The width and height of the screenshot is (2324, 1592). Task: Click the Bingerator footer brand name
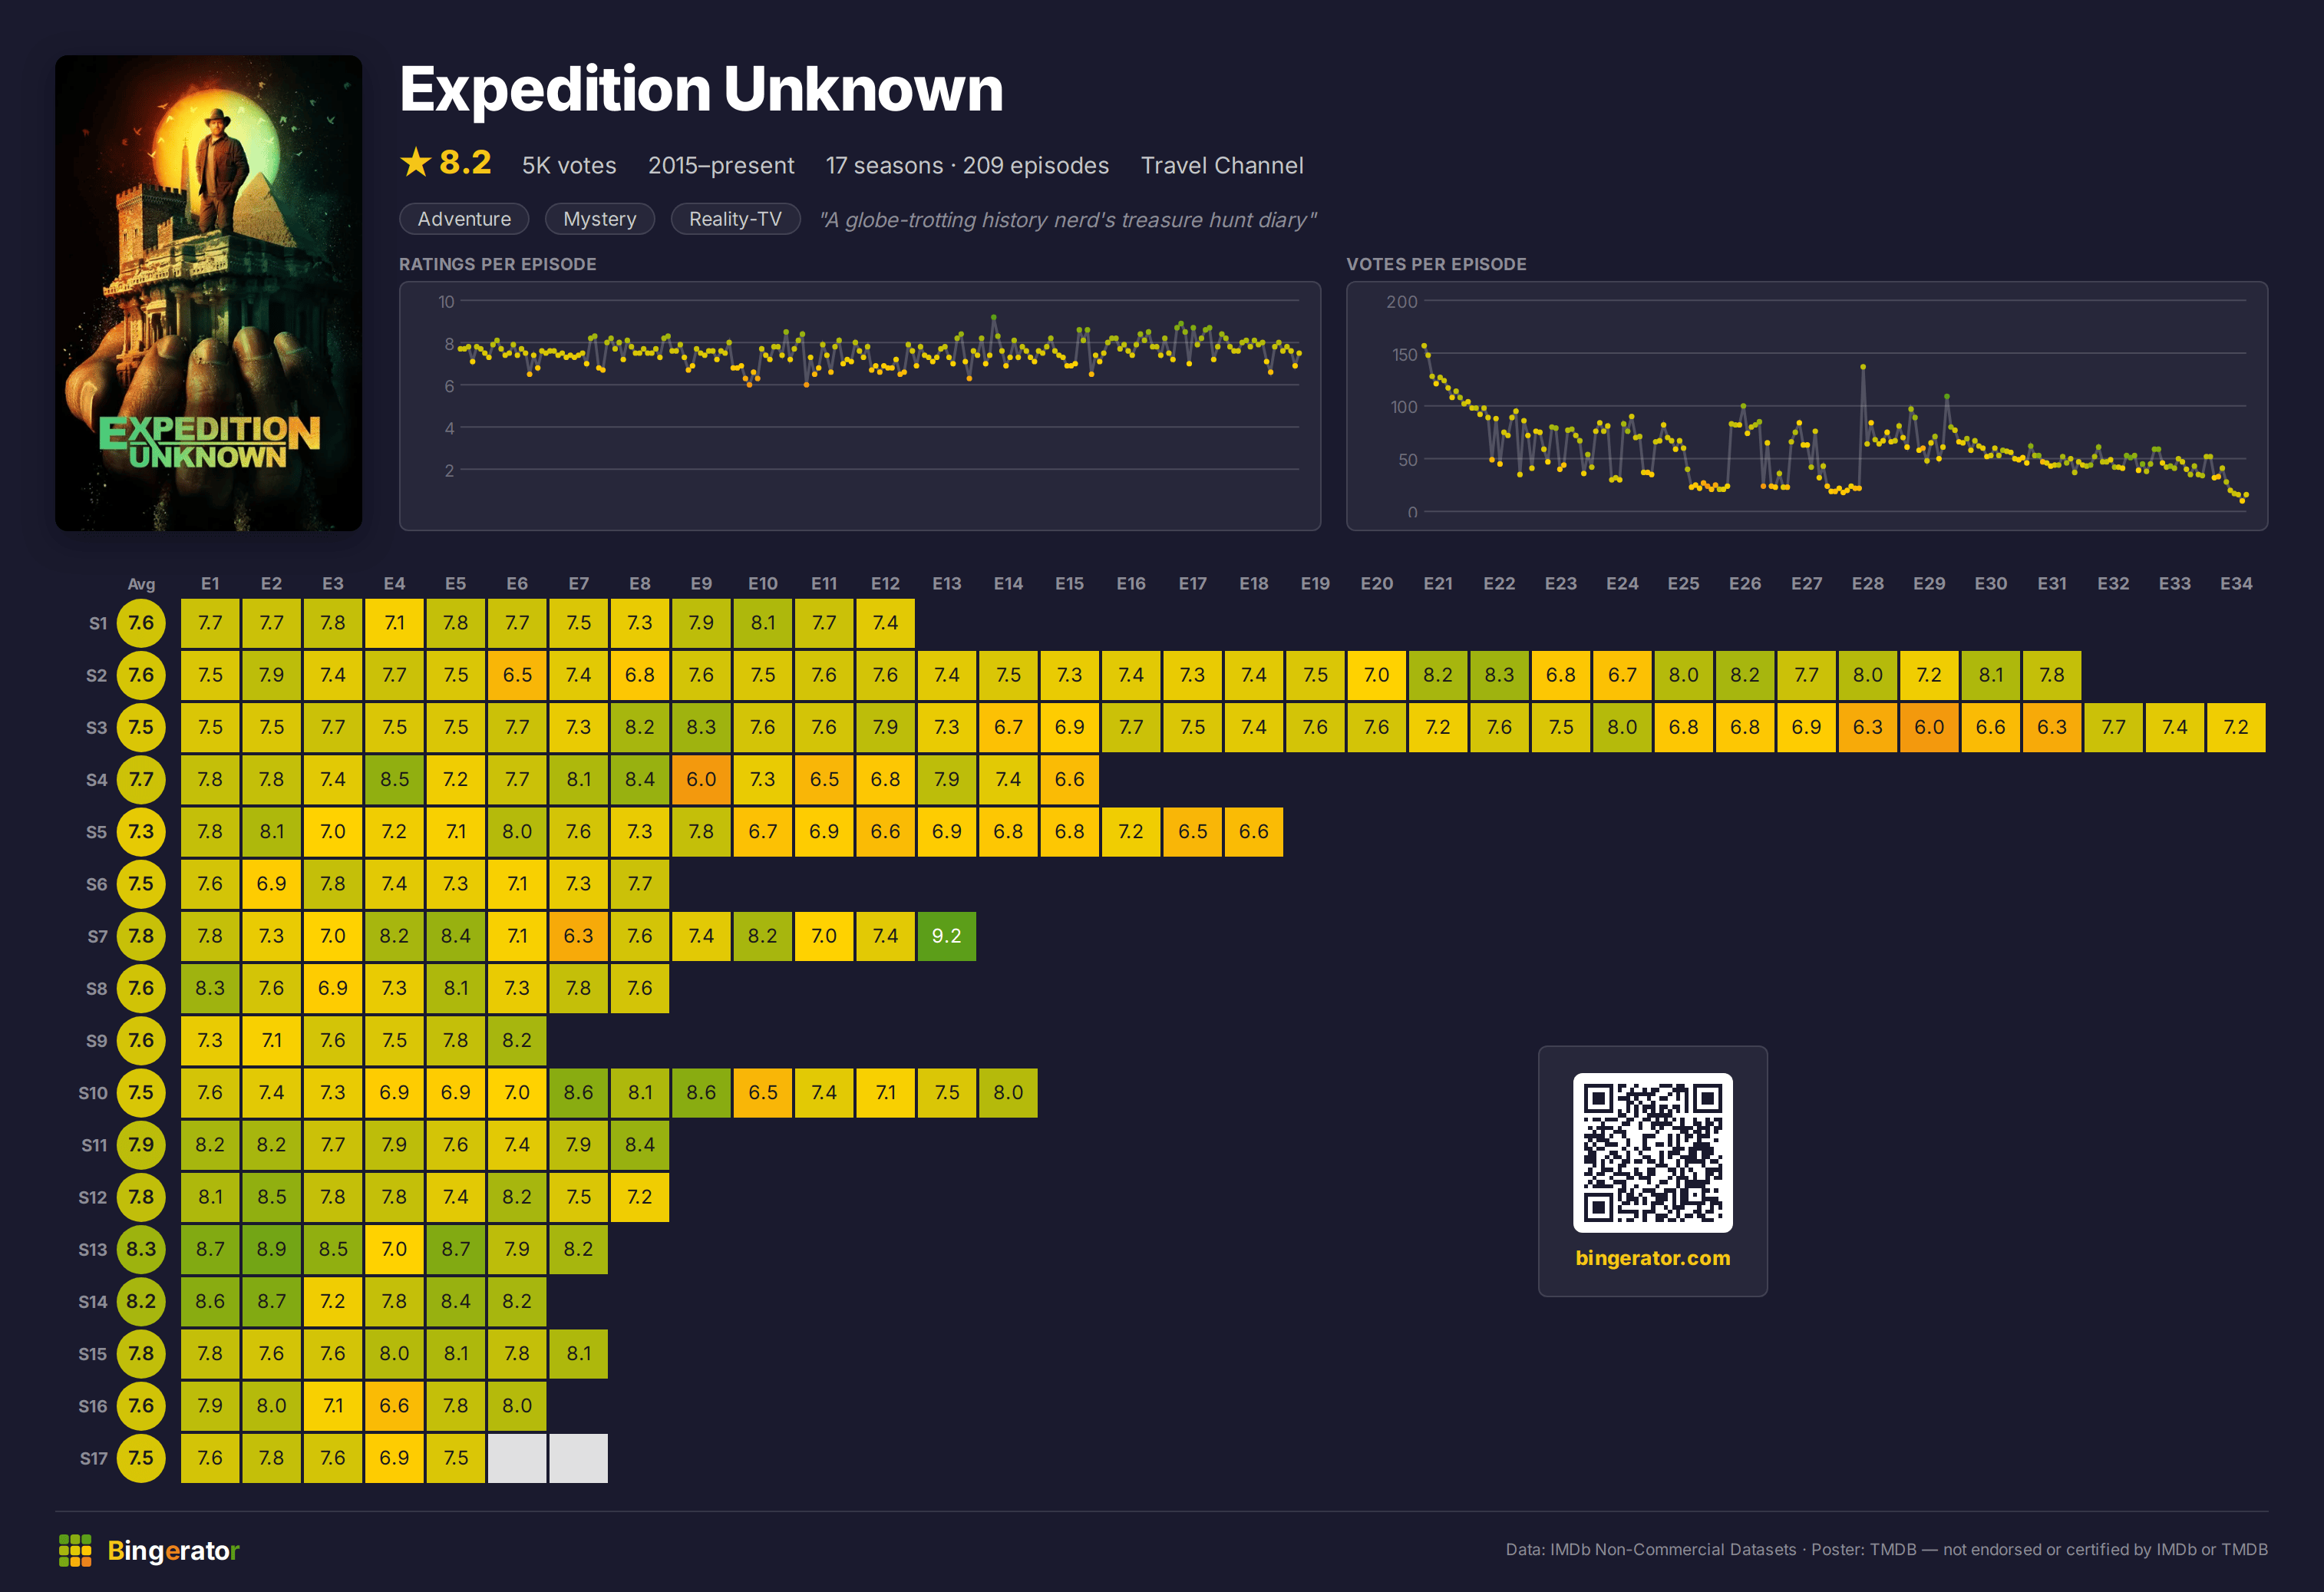tap(174, 1550)
